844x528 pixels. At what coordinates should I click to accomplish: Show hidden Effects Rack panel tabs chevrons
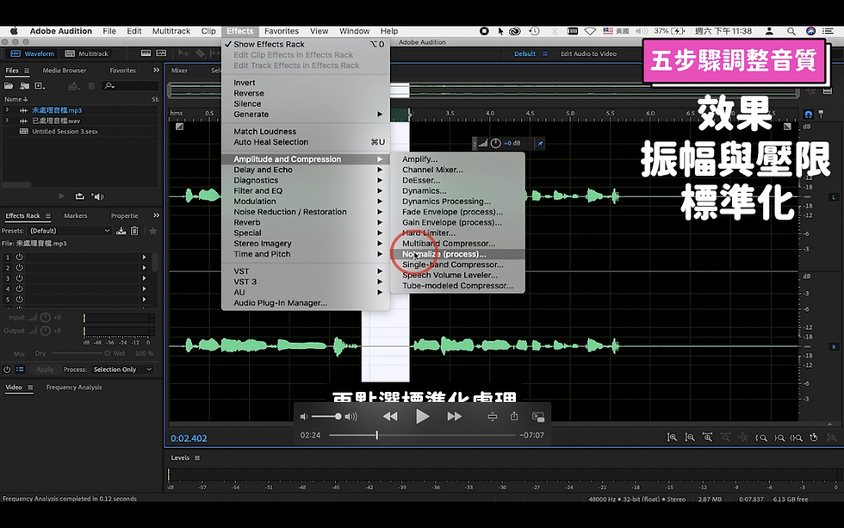click(x=156, y=215)
